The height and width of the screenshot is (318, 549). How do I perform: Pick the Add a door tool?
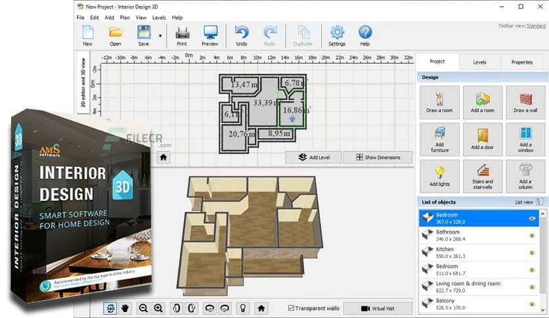tap(483, 139)
